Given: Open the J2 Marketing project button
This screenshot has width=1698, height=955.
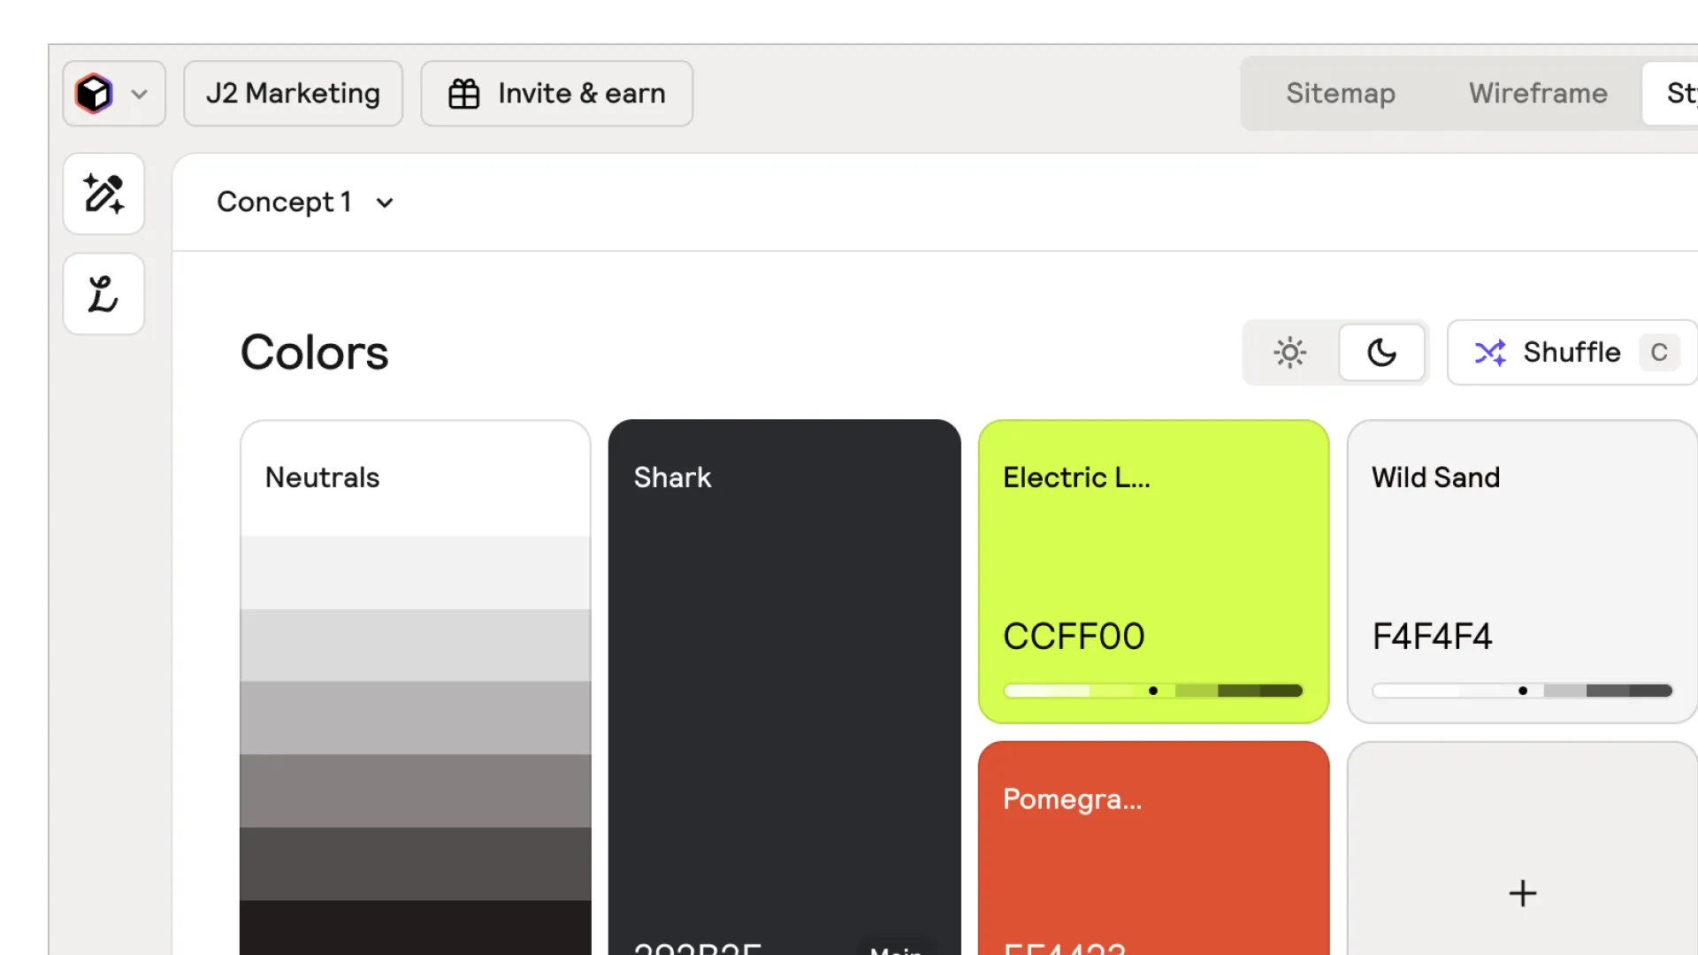Looking at the screenshot, I should tap(293, 94).
